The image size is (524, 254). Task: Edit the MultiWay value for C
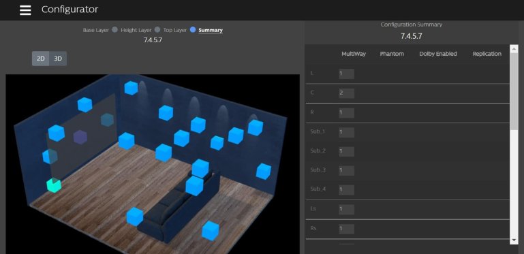tap(346, 93)
